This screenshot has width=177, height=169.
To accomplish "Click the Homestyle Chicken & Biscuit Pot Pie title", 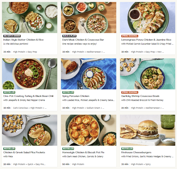I will coord(83,152).
